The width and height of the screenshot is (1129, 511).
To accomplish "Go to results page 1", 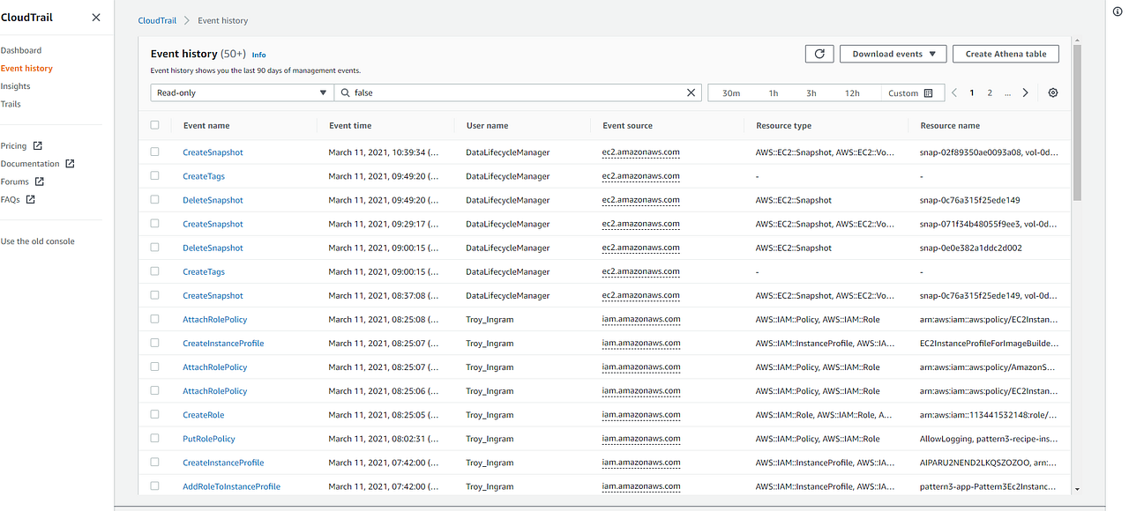I will [972, 93].
